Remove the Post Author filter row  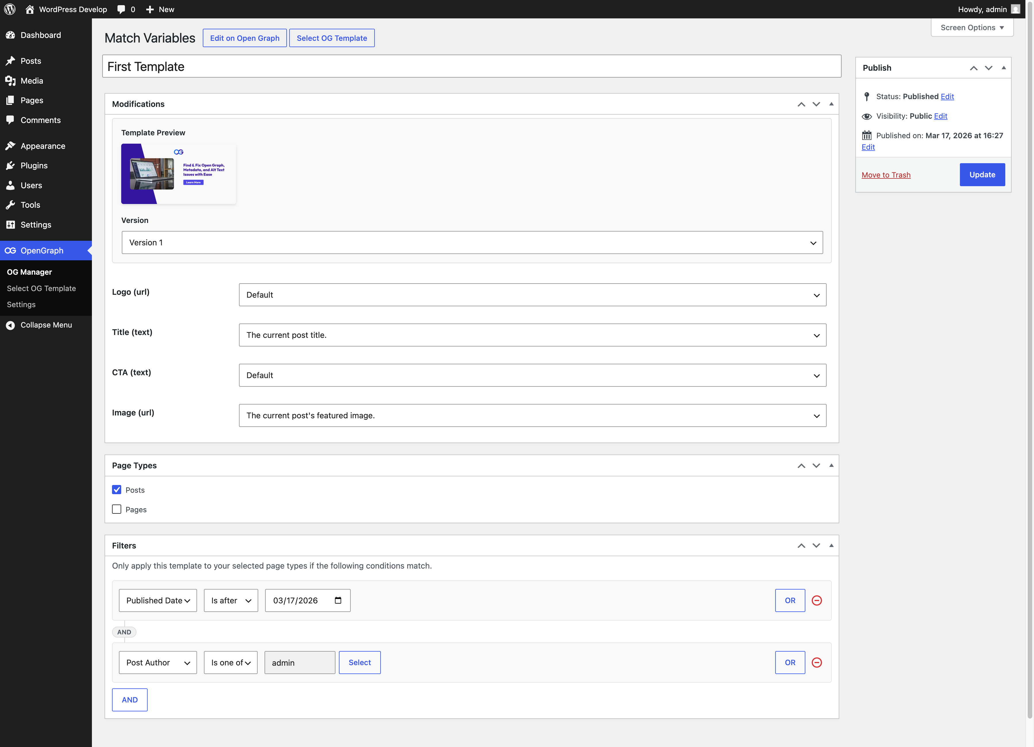pyautogui.click(x=817, y=662)
